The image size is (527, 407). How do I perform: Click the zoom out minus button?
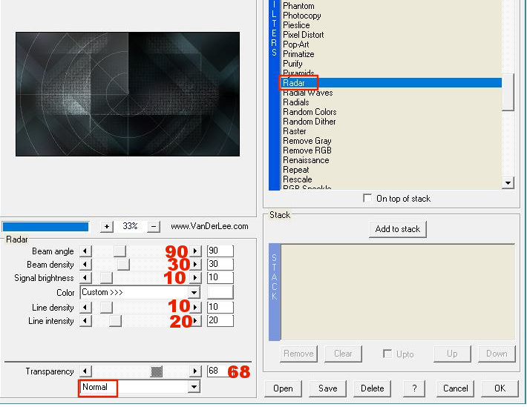click(x=154, y=226)
